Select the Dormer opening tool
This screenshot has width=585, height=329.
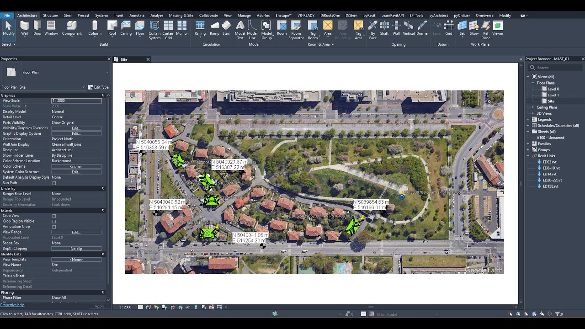click(x=423, y=28)
